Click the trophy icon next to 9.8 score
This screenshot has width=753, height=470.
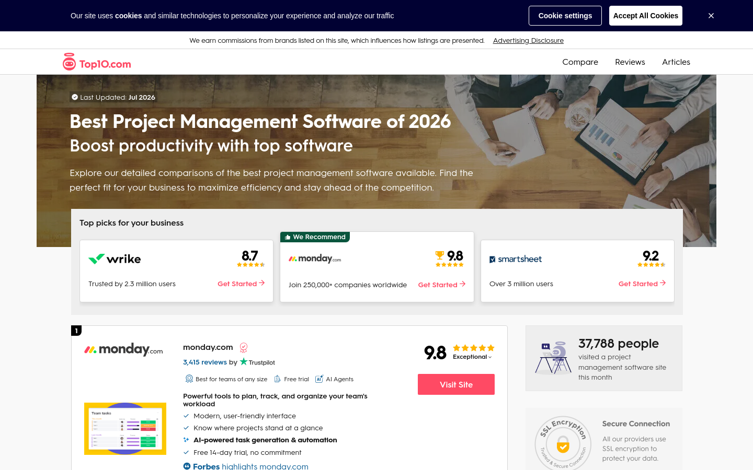[440, 255]
